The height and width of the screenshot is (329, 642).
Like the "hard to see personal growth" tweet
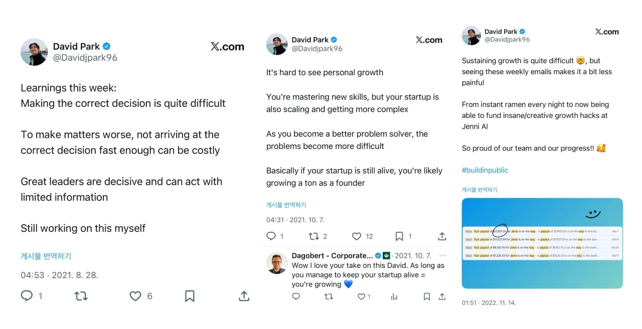coord(357,236)
